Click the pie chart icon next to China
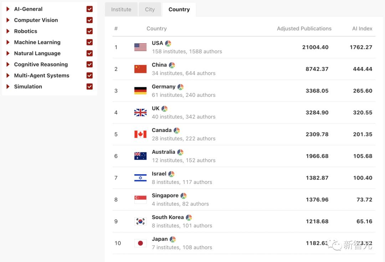 pyautogui.click(x=172, y=65)
